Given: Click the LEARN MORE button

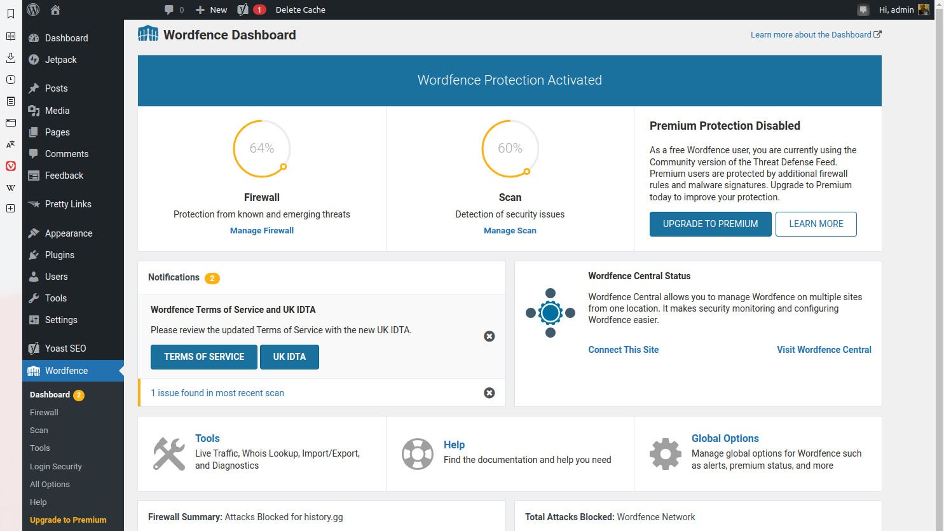Looking at the screenshot, I should pyautogui.click(x=816, y=224).
